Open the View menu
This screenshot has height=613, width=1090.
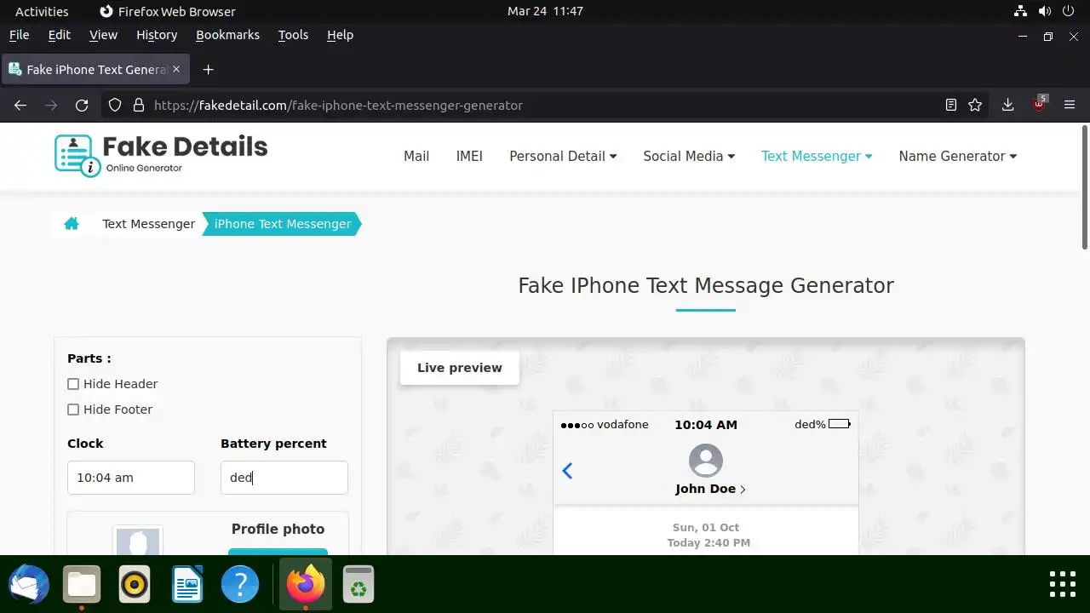(x=103, y=35)
